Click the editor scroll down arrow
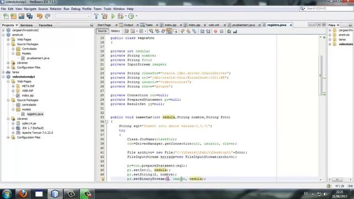Viewport: 354px width, 199px height. 321,180
